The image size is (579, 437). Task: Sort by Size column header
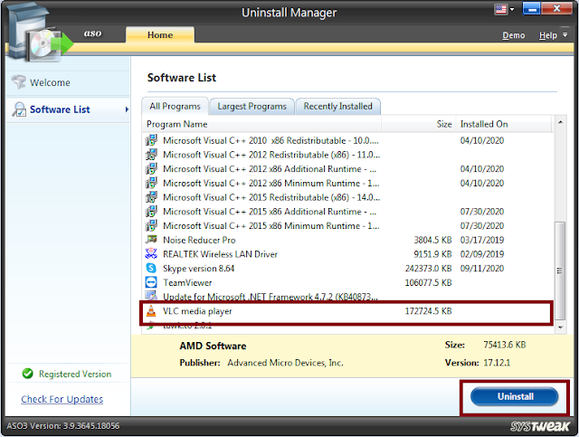click(x=419, y=124)
